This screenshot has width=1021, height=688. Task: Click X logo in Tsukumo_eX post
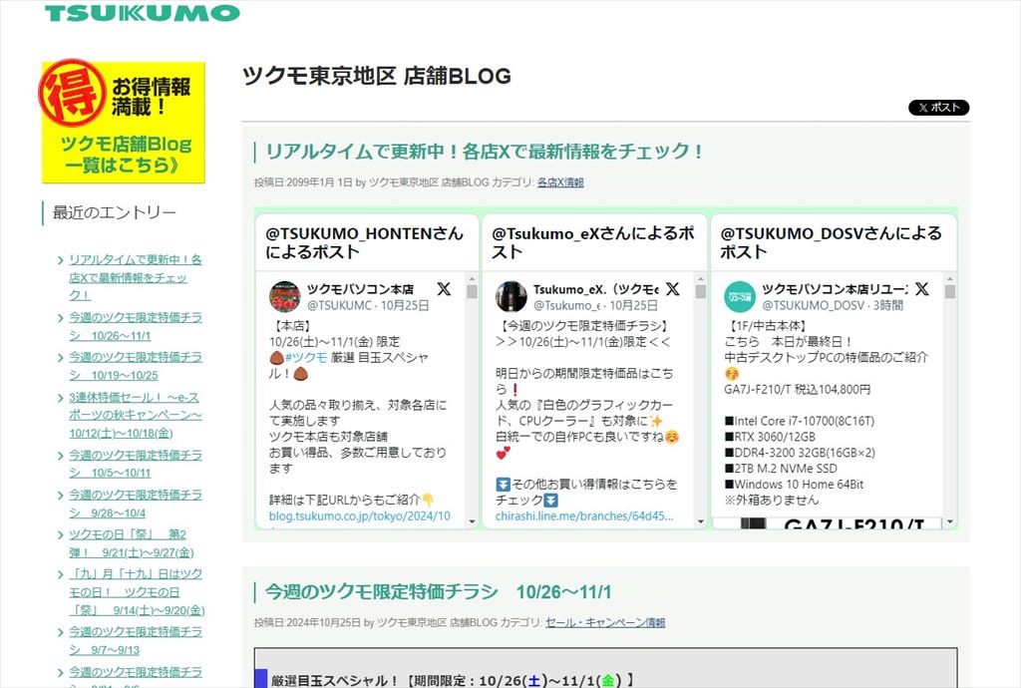click(673, 289)
